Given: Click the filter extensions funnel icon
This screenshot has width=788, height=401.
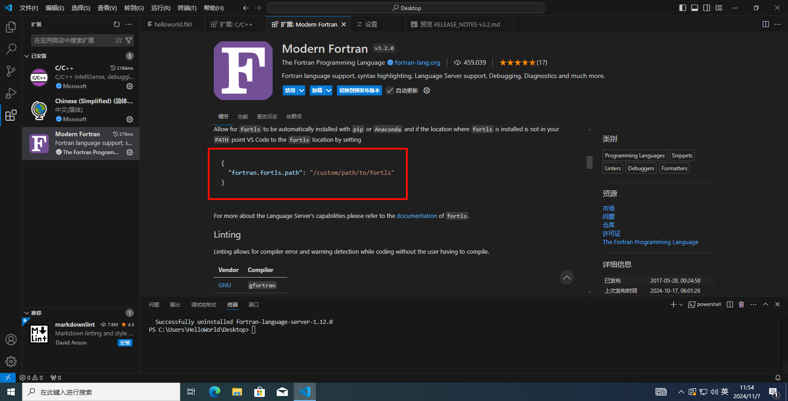Looking at the screenshot, I should pos(129,40).
